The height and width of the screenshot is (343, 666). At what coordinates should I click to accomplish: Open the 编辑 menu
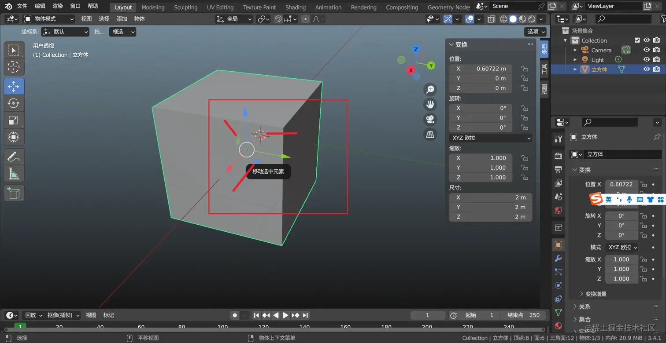tap(40, 6)
